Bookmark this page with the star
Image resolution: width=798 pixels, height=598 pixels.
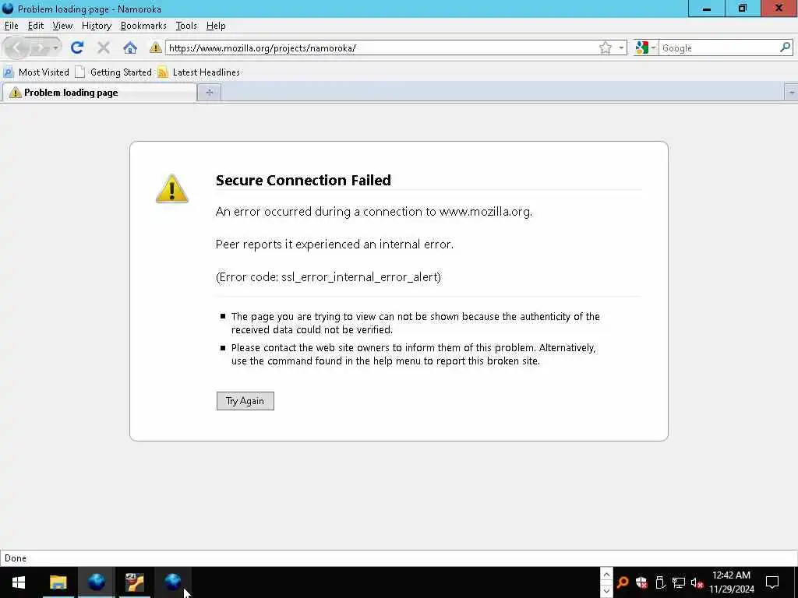pyautogui.click(x=605, y=47)
